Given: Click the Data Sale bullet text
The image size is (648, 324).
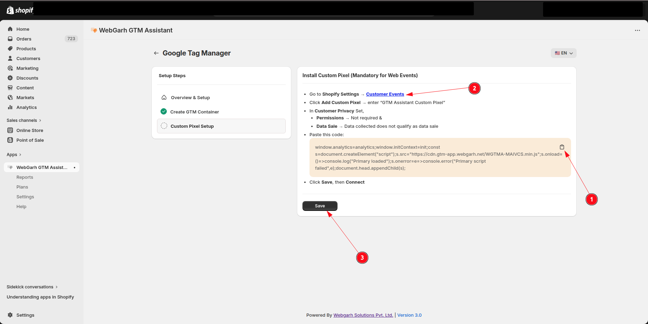Looking at the screenshot, I should click(377, 126).
